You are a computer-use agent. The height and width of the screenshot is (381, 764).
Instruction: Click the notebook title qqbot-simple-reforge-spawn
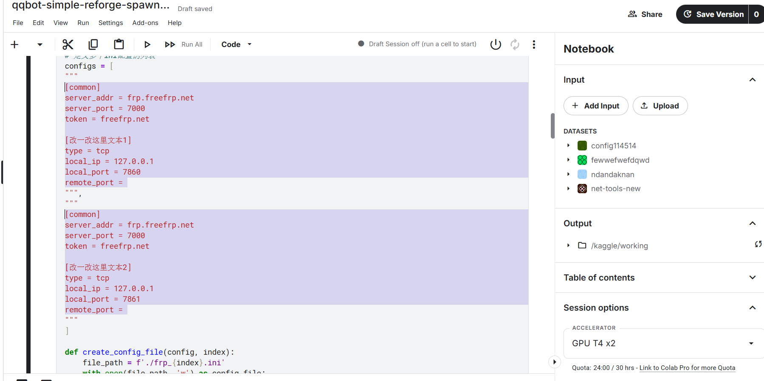(90, 6)
